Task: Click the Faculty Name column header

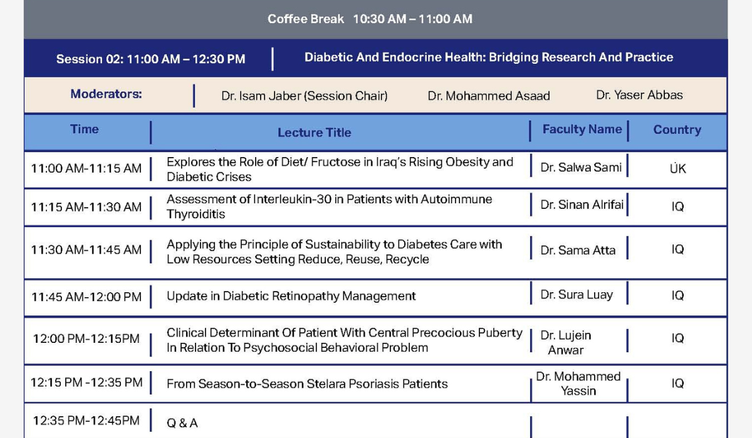Action: click(582, 130)
